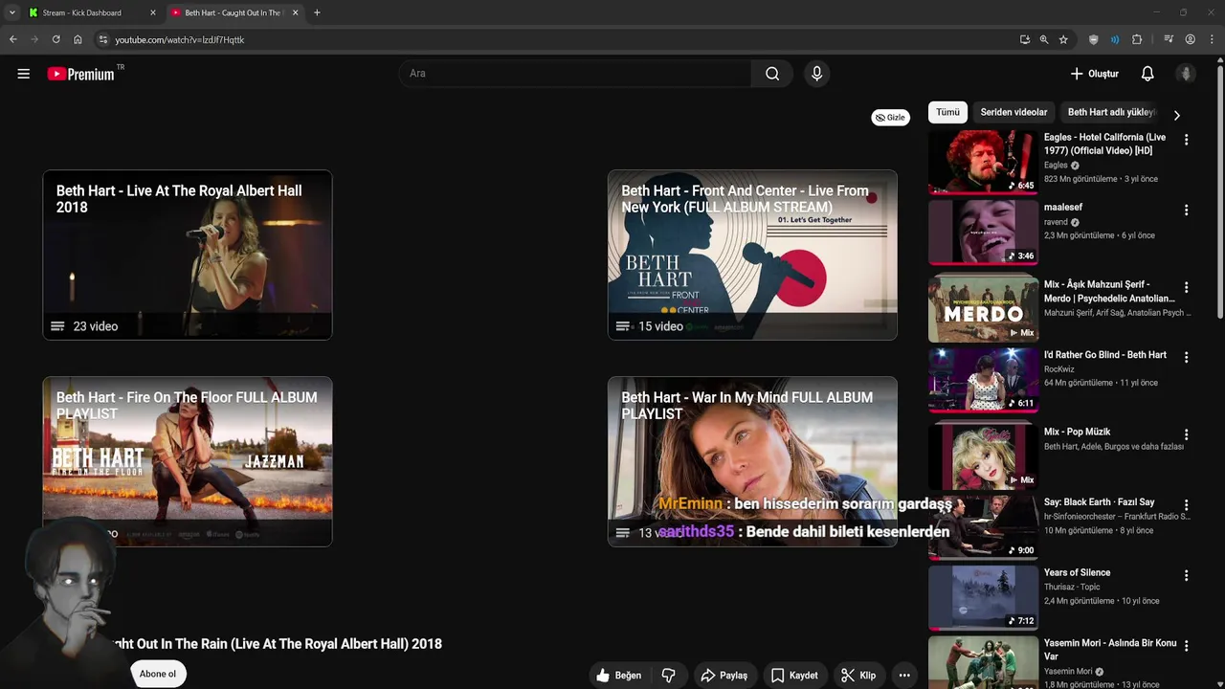Save the video with Kaydet
The image size is (1225, 689).
coord(794,676)
